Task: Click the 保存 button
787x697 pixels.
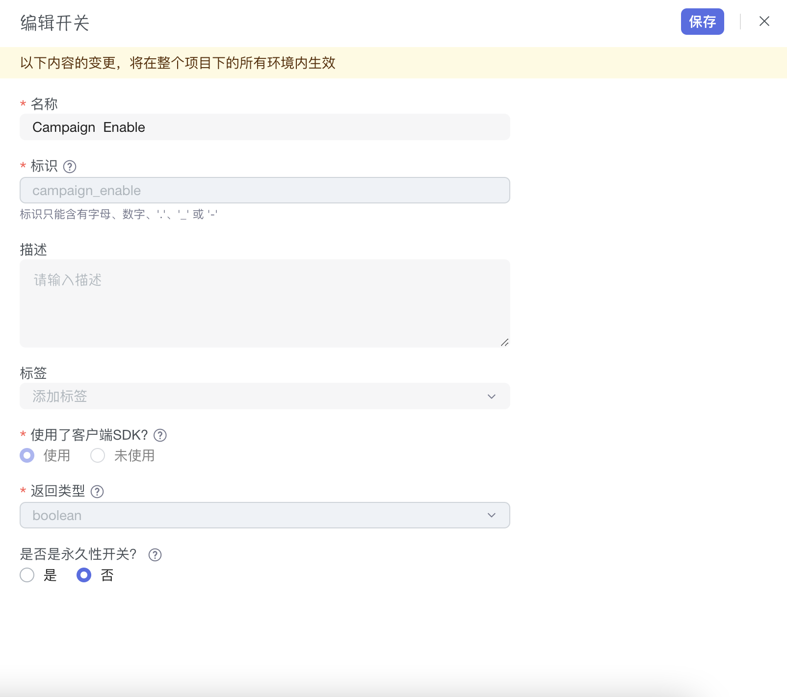Action: pos(702,22)
